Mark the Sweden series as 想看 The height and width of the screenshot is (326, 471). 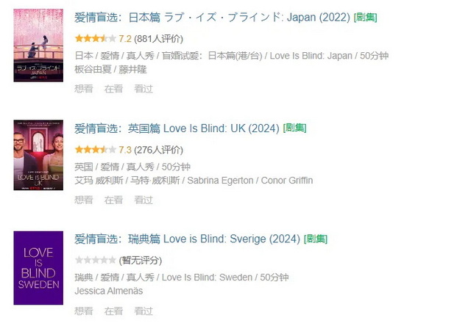click(x=84, y=311)
